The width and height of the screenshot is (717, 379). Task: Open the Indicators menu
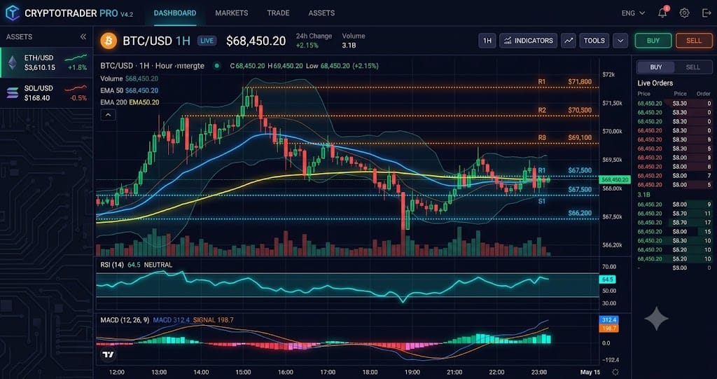pyautogui.click(x=528, y=41)
